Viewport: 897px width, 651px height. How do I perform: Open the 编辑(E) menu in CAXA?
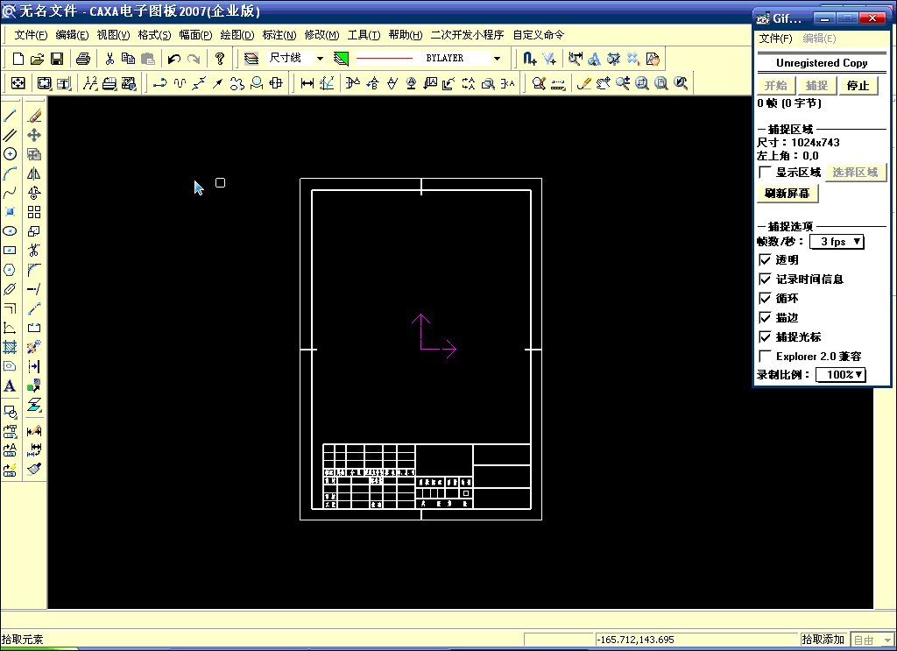pyautogui.click(x=72, y=35)
